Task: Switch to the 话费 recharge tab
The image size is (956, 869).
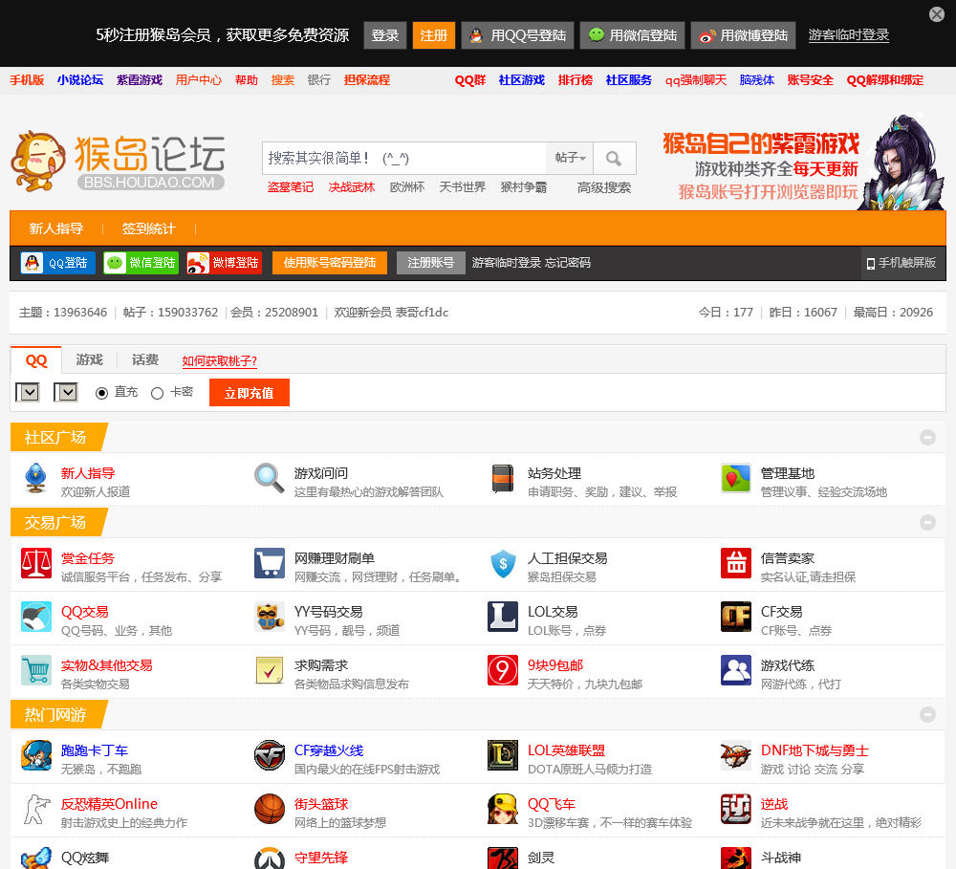Action: click(x=145, y=359)
